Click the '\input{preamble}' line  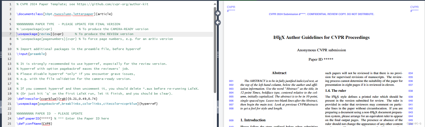point(32,54)
